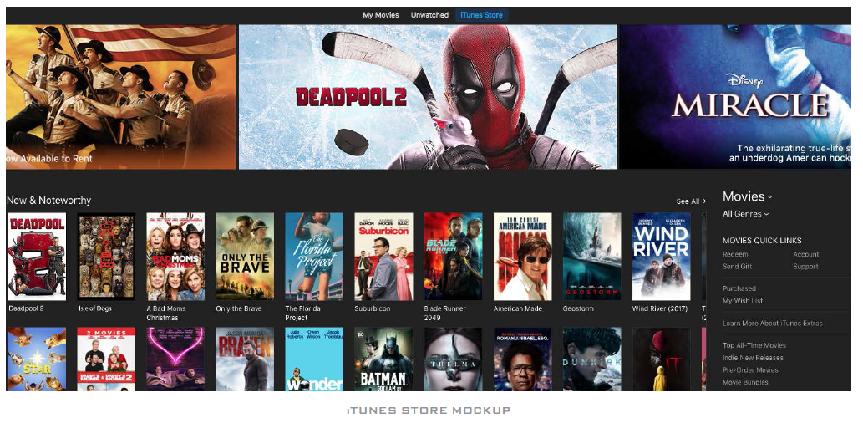Click the Redeem quick link
Image resolution: width=863 pixels, height=423 pixels.
click(x=735, y=254)
